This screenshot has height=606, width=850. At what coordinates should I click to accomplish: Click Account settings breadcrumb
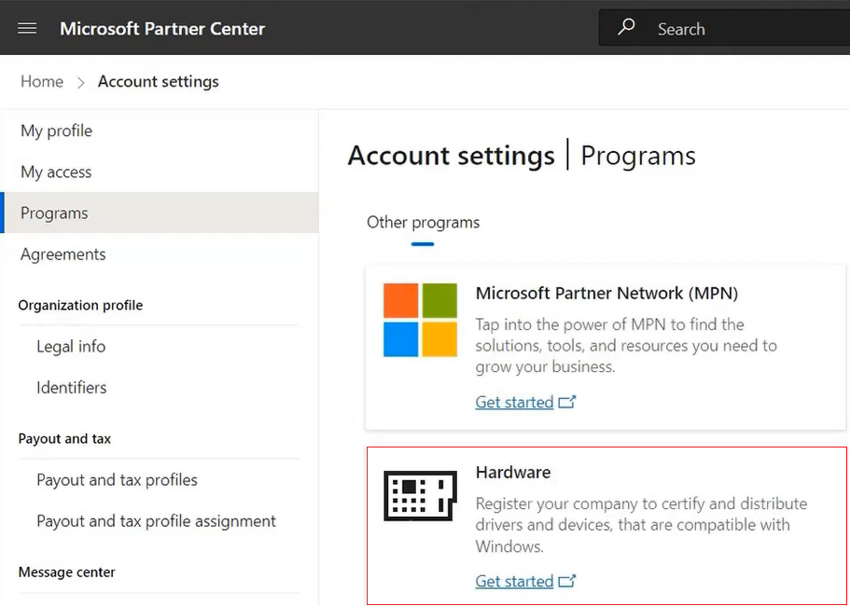coord(159,82)
